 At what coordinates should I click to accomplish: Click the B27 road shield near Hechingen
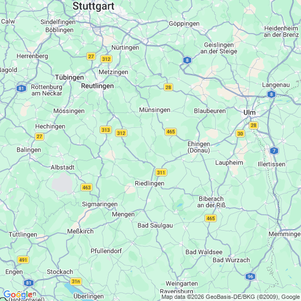pos(39,137)
